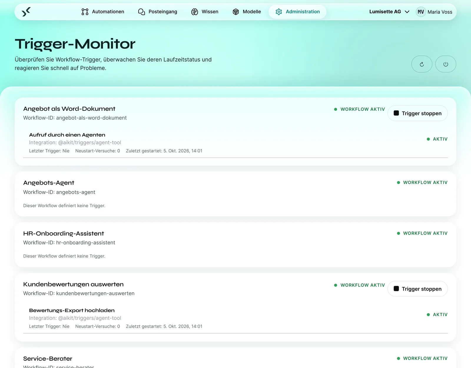The width and height of the screenshot is (471, 368).
Task: Click Integration text under Aufruf durch einen Agenten
Action: click(75, 142)
